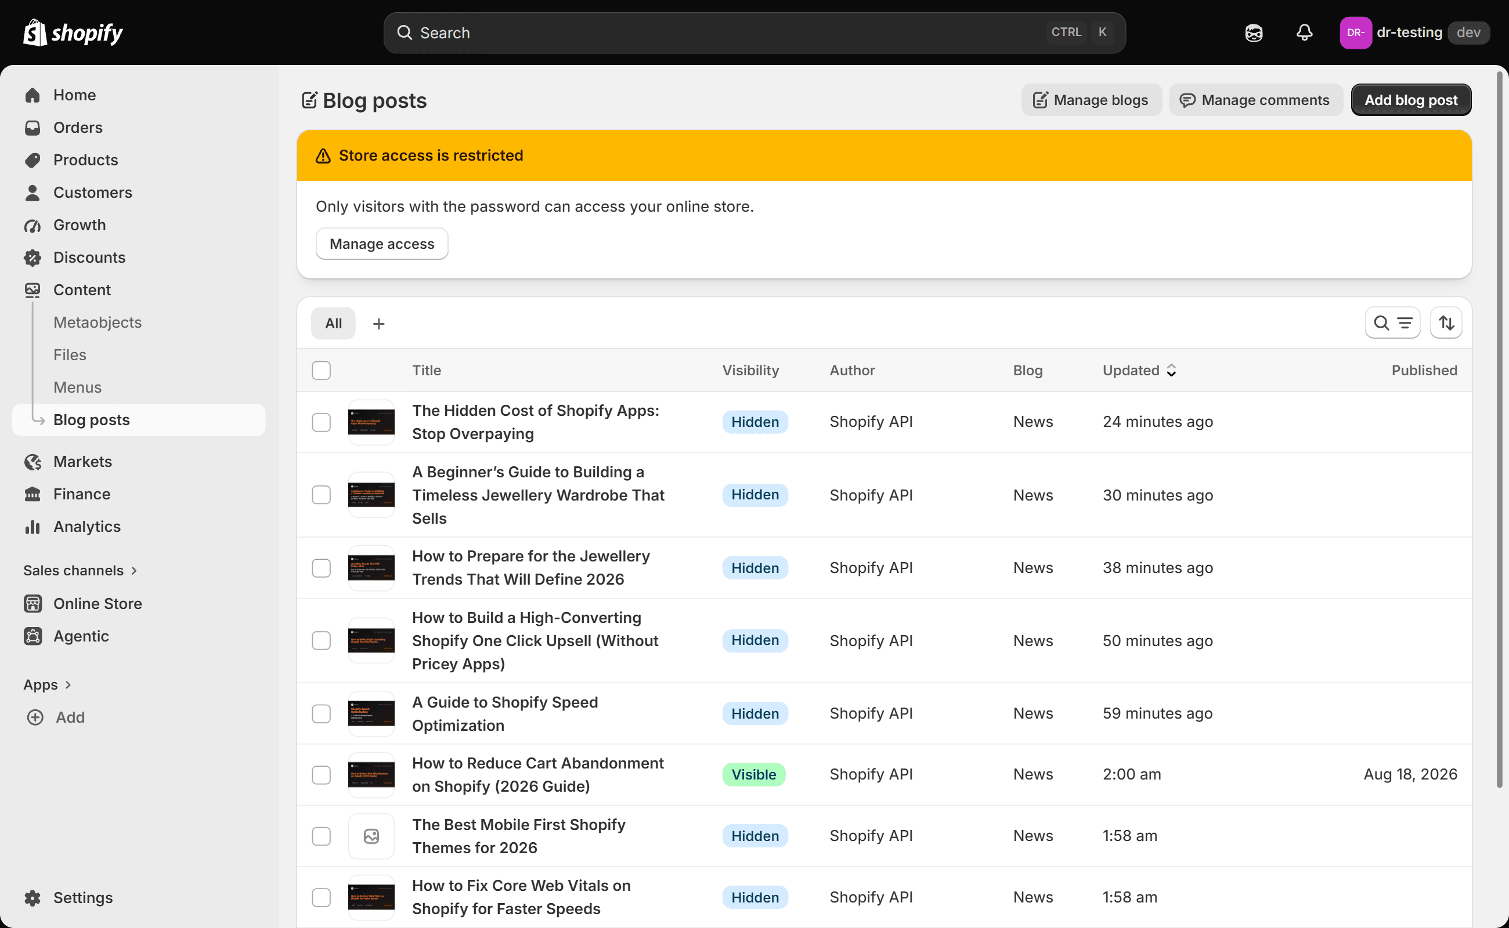
Task: Open the notifications bell
Action: 1305,32
